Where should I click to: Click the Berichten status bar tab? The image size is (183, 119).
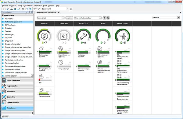(5, 117)
